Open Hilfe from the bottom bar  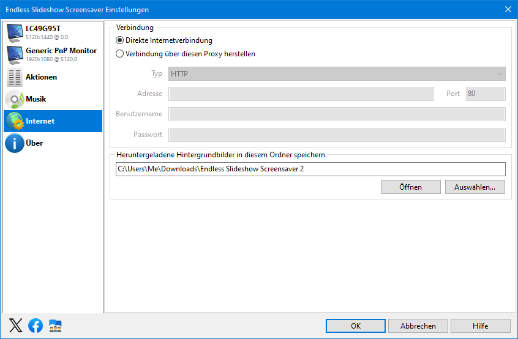(480, 326)
